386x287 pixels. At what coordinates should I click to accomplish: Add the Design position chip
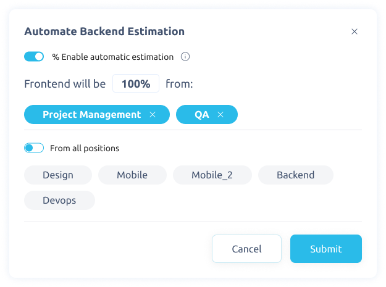[58, 175]
